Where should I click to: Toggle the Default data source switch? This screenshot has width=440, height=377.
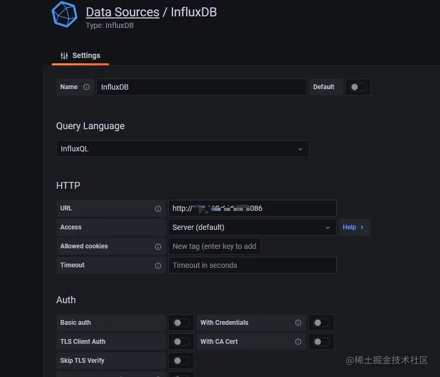pyautogui.click(x=358, y=87)
